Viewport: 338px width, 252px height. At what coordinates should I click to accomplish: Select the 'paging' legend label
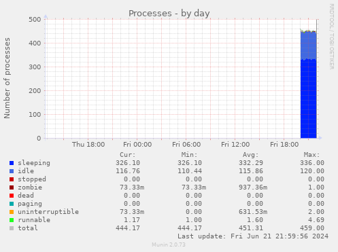point(30,204)
